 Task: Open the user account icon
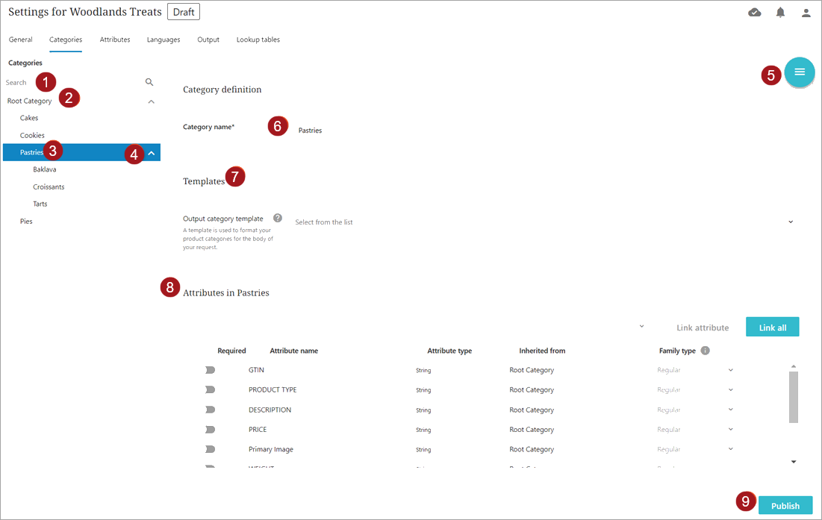(x=806, y=13)
